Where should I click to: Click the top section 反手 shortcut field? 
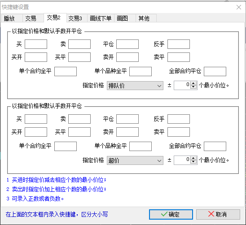click(x=179, y=44)
